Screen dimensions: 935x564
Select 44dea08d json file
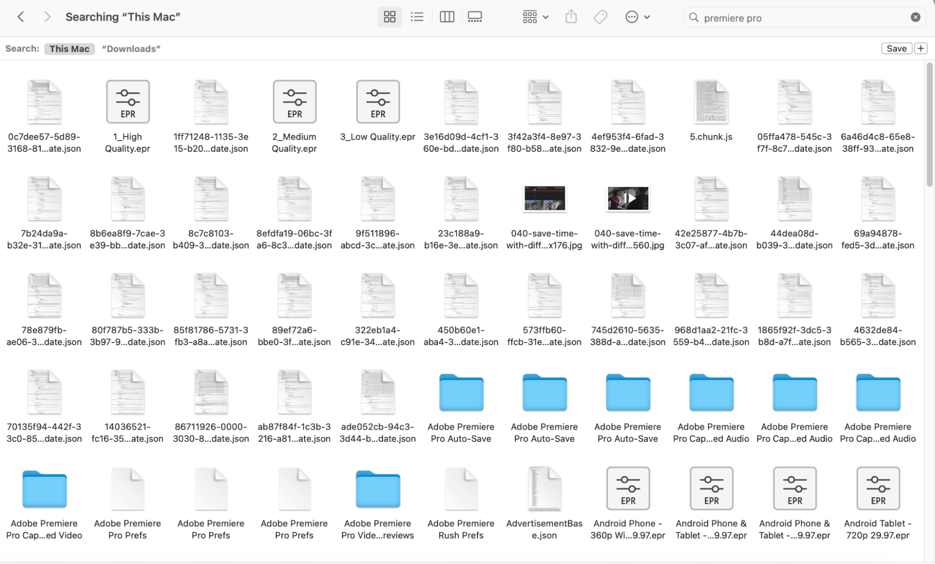click(795, 199)
